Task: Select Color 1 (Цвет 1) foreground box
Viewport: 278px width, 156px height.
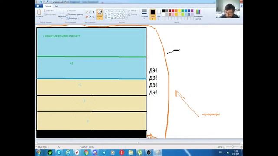Action: (152, 14)
